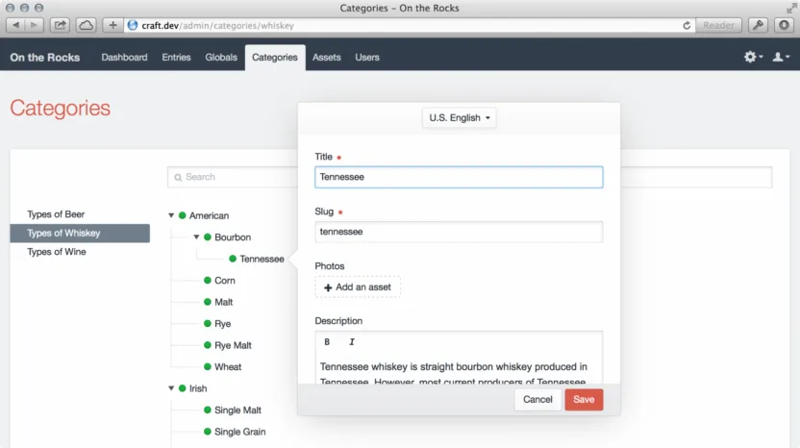Click the Reader button in address bar
The width and height of the screenshot is (800, 448).
[x=718, y=25]
